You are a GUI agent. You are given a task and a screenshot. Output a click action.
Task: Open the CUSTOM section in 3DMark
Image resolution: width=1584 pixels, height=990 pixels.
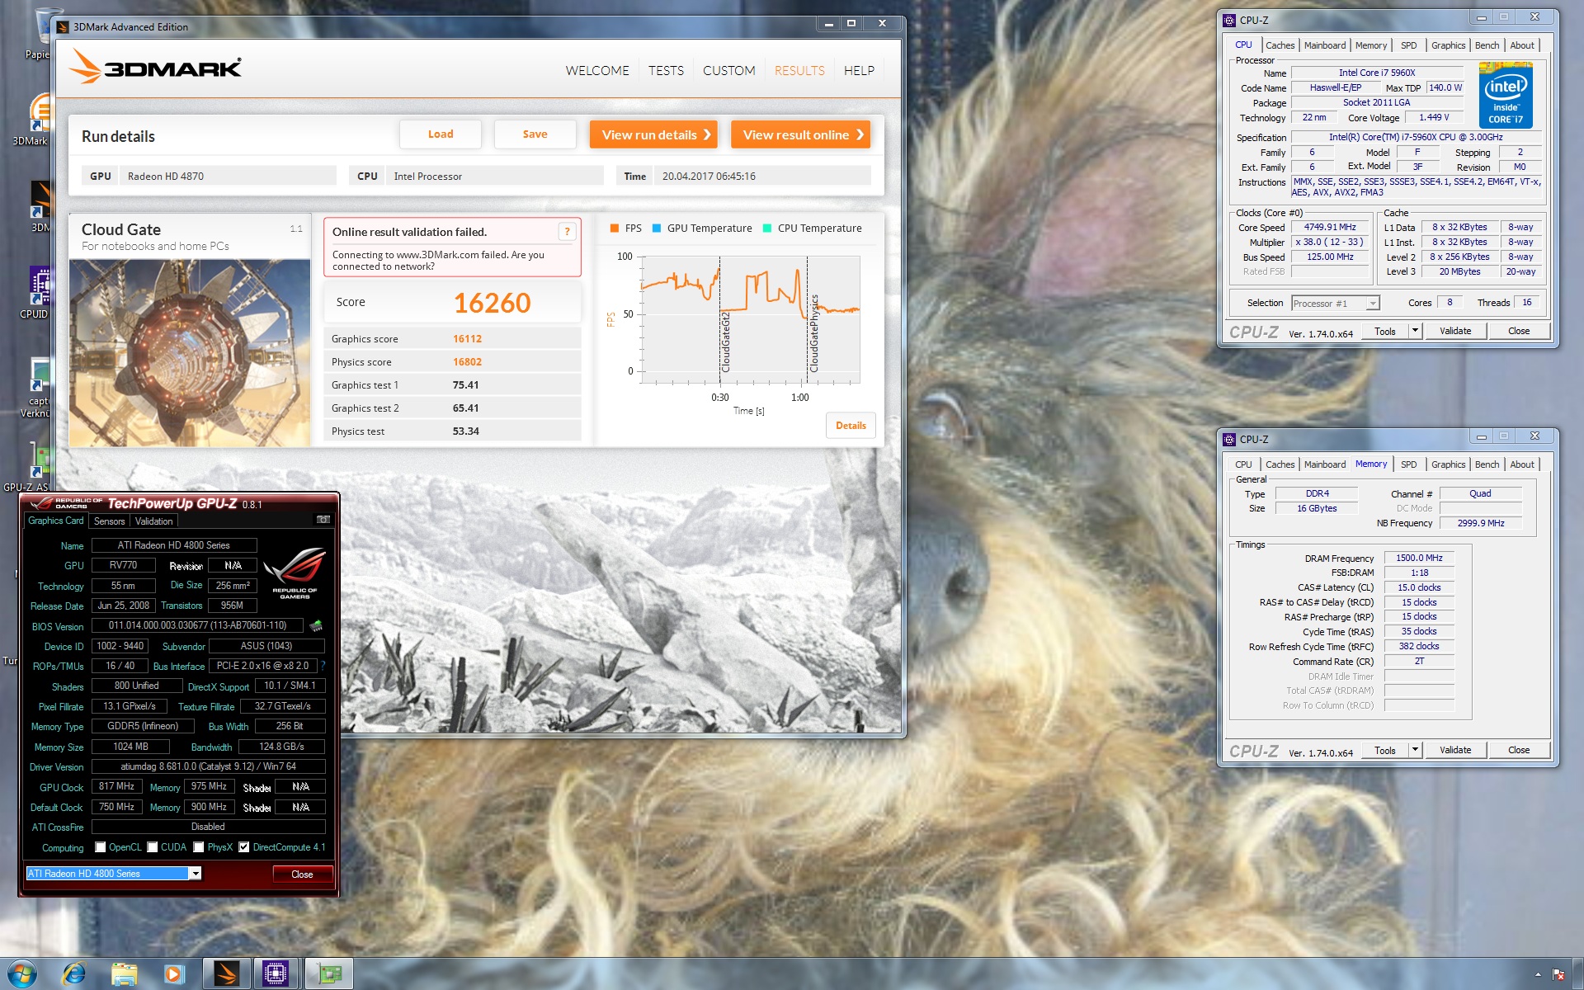[x=728, y=71]
